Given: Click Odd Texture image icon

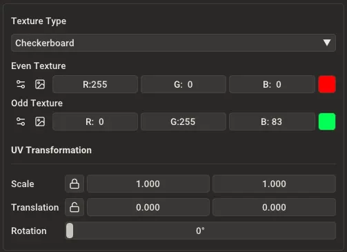Looking at the screenshot, I should [x=40, y=122].
